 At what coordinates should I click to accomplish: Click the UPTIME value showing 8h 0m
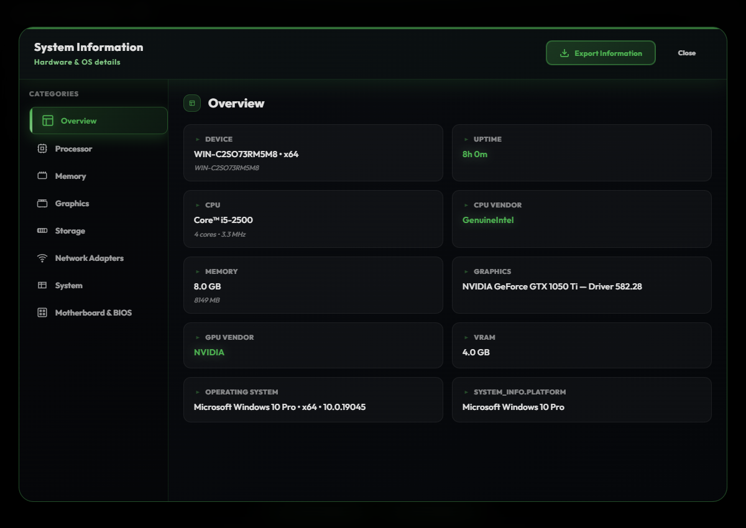(474, 153)
